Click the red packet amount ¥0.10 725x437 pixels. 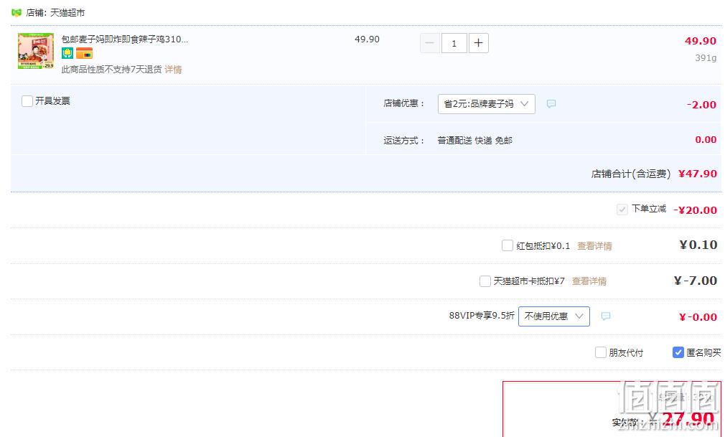click(698, 245)
